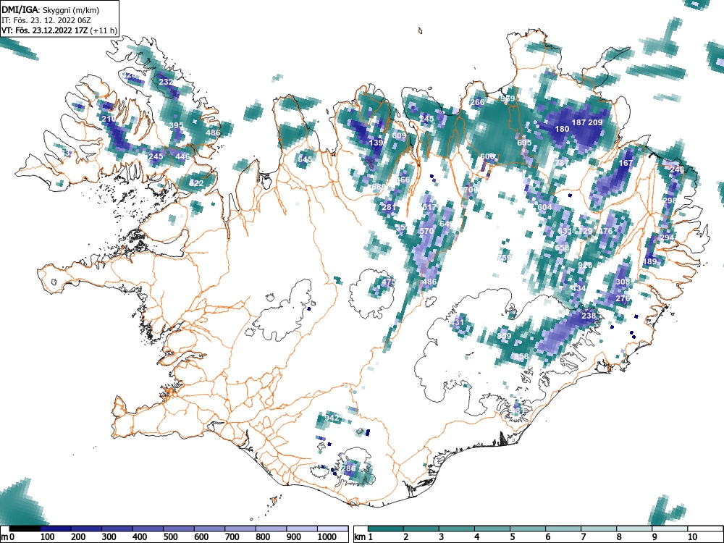
Task: Pick the 822 value label
Action: click(x=196, y=183)
